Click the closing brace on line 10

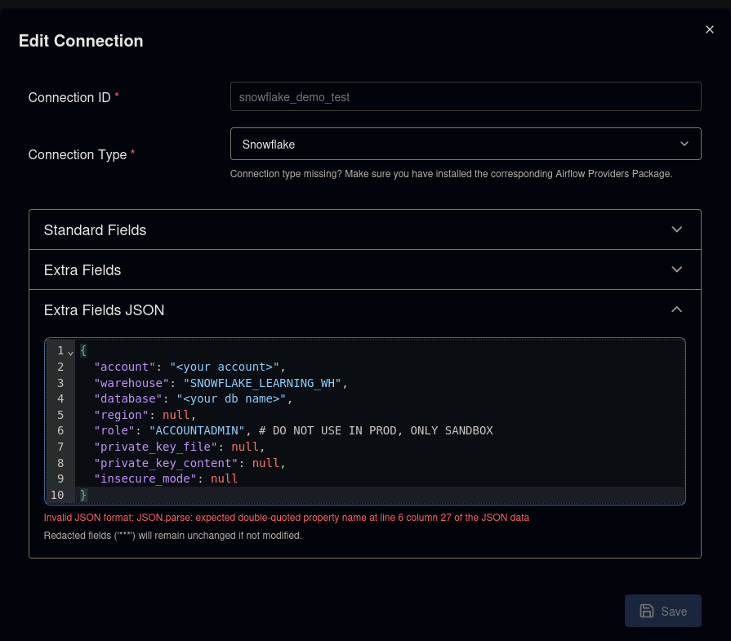pos(83,495)
